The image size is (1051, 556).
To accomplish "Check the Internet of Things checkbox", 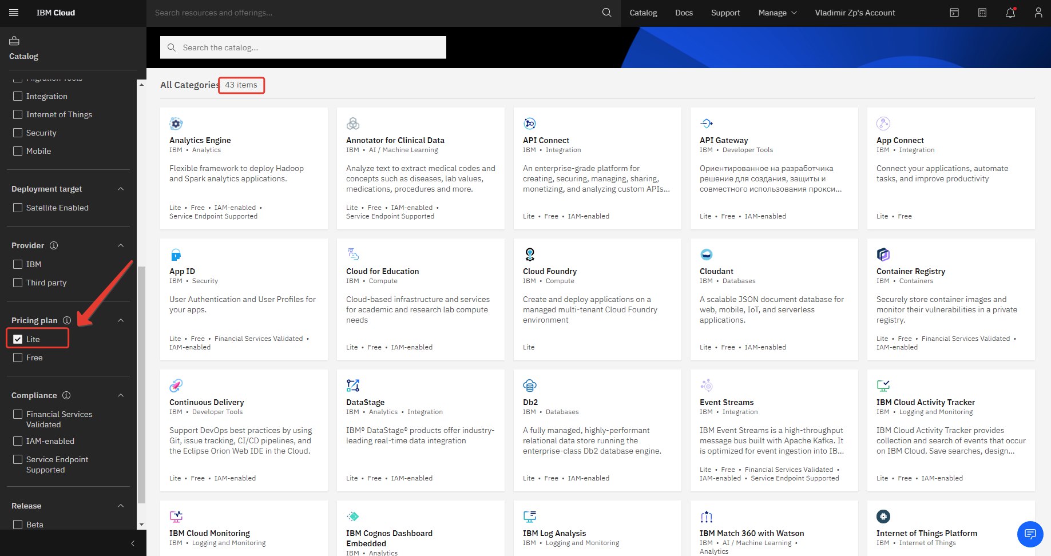I will [x=18, y=114].
